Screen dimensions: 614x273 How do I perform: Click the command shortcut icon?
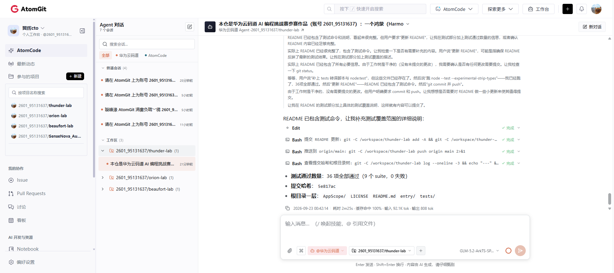[x=301, y=251]
